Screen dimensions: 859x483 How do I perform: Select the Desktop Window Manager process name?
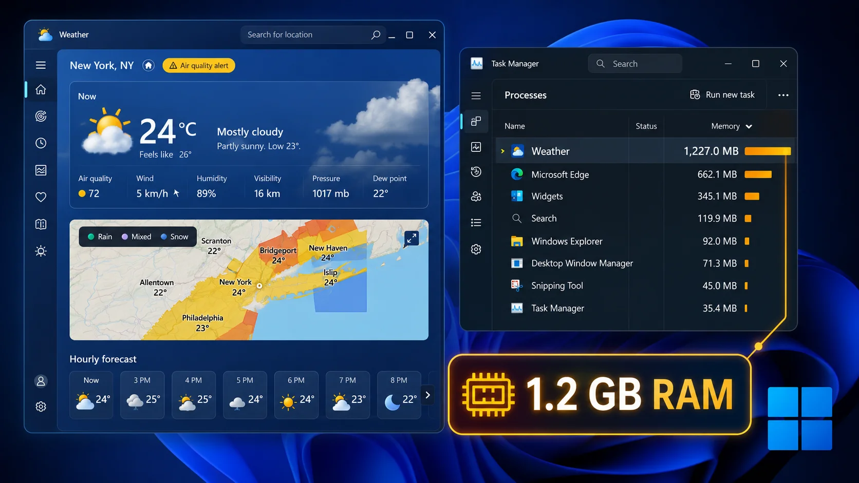point(582,263)
